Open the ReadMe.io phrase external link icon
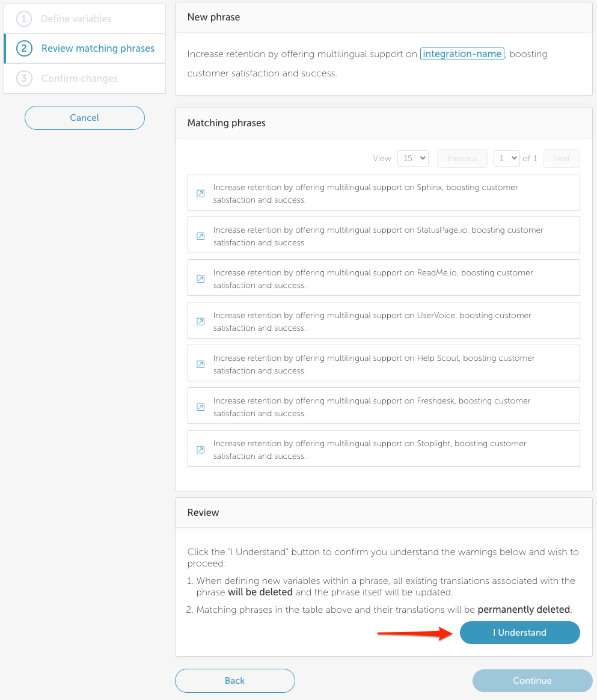597x700 pixels. [201, 279]
